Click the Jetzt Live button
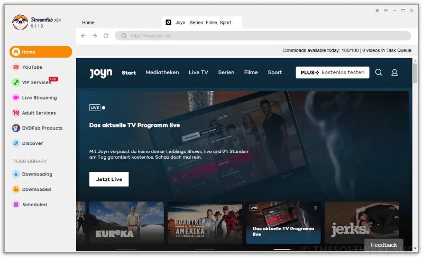This screenshot has width=423, height=257. tap(109, 179)
